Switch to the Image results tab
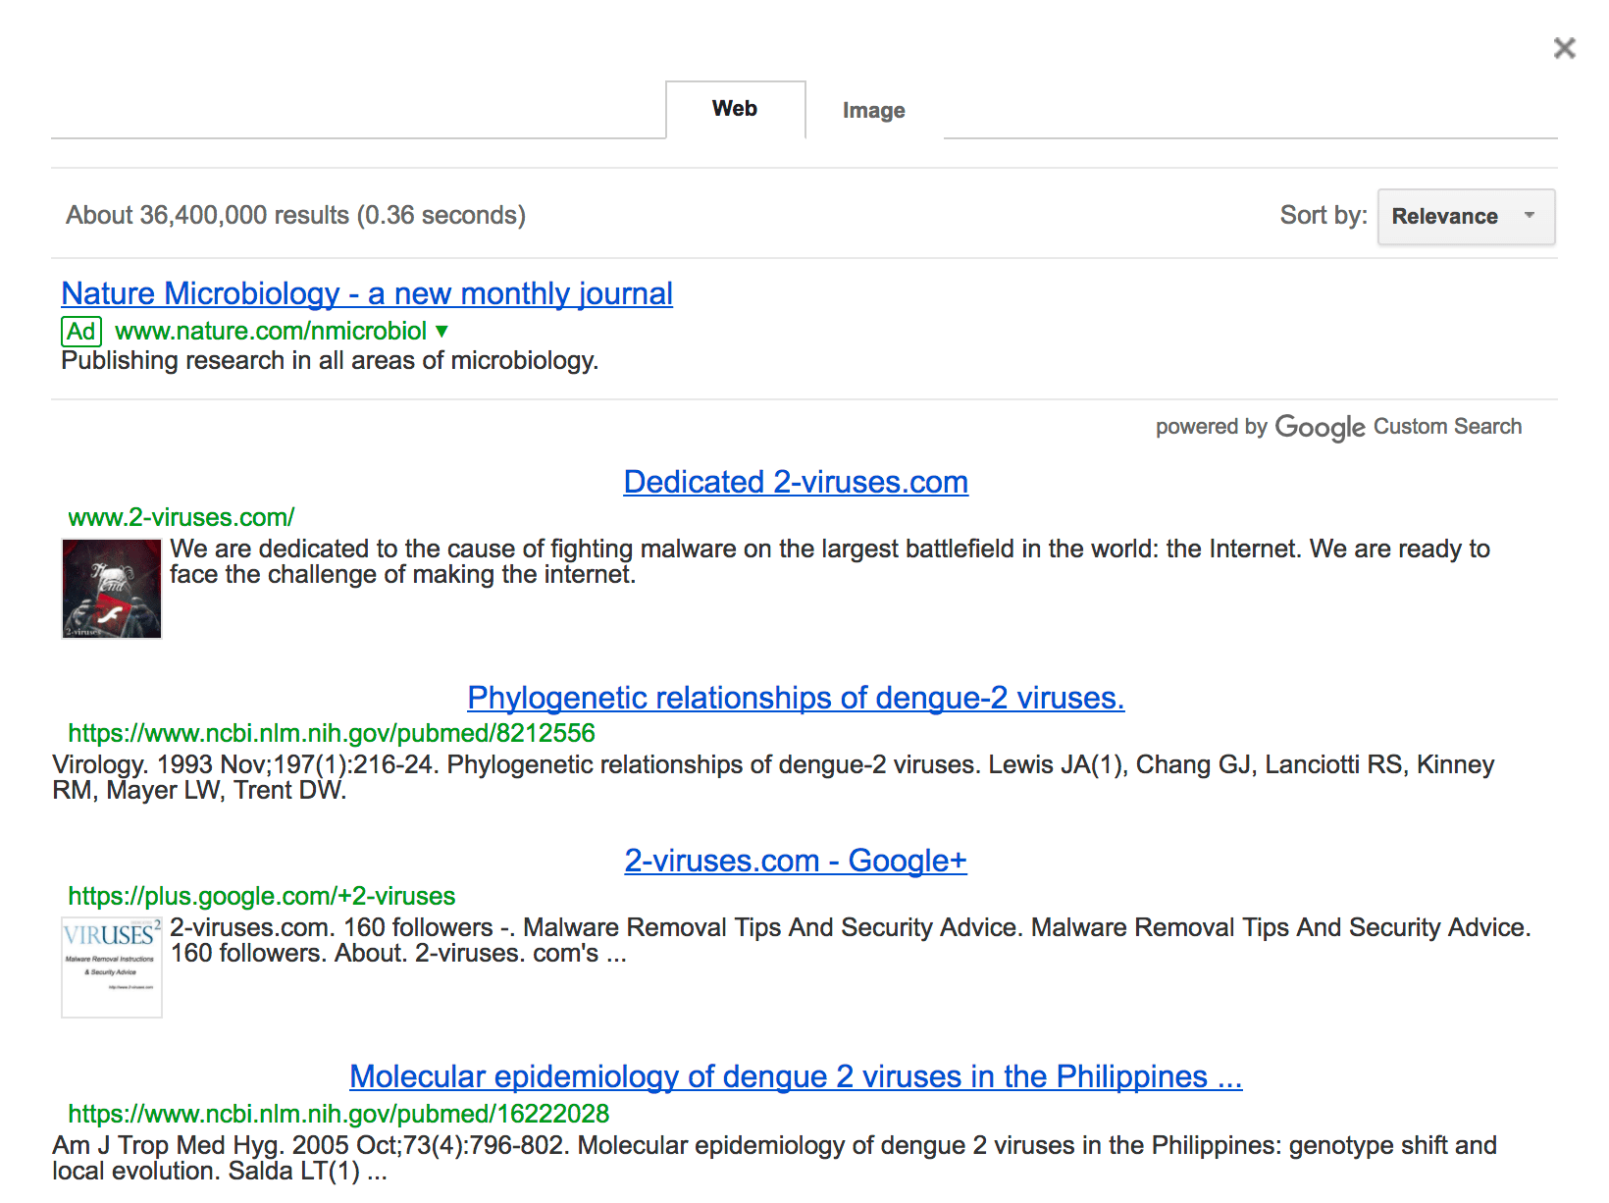 click(872, 110)
